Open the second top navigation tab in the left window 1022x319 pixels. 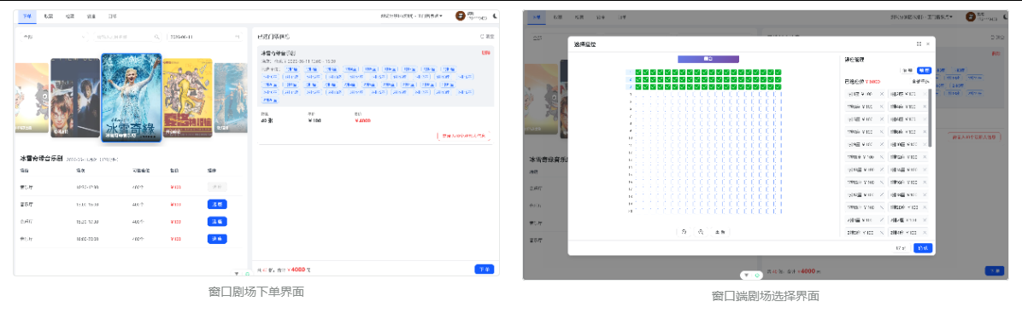point(49,15)
